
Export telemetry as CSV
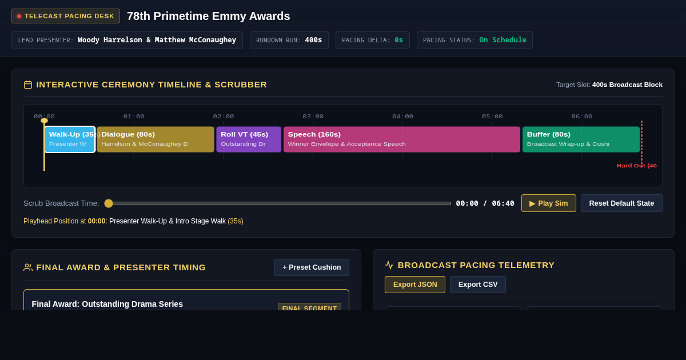pyautogui.click(x=478, y=285)
